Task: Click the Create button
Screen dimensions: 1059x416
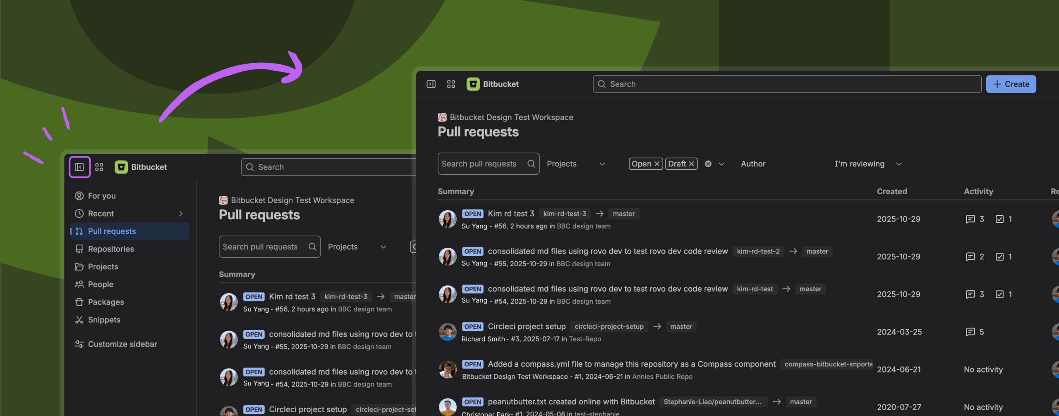Action: coord(1011,84)
